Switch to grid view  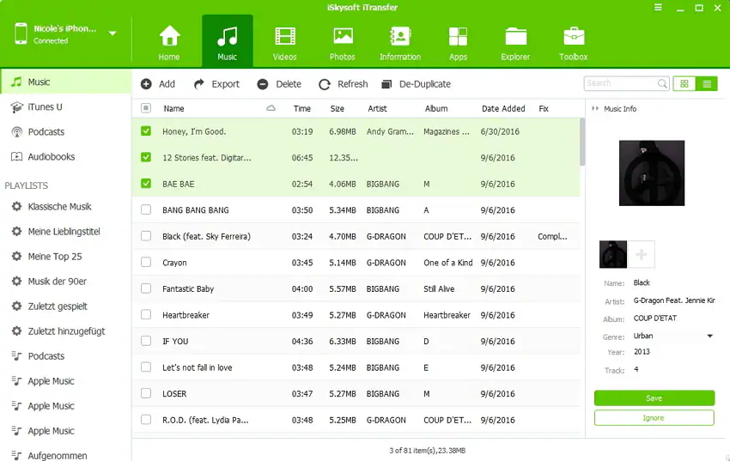point(684,84)
